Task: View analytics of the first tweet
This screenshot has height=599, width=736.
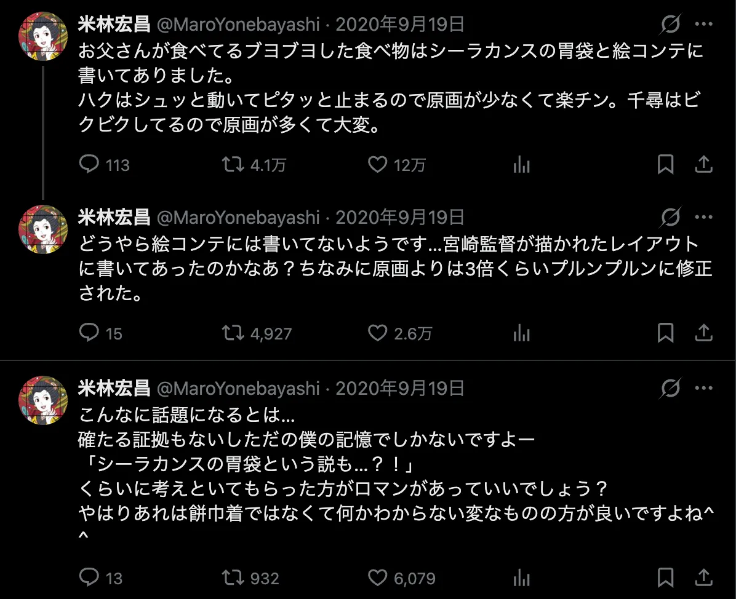Action: pyautogui.click(x=521, y=164)
